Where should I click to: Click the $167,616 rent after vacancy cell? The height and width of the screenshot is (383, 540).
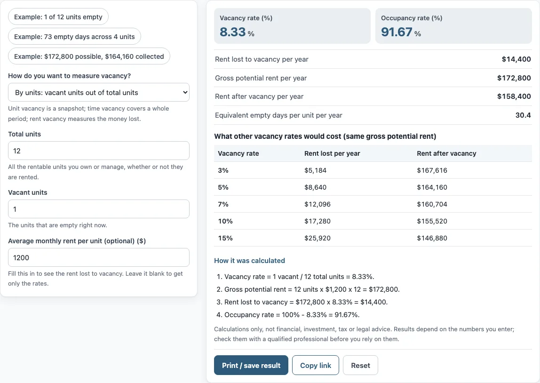[x=432, y=170]
